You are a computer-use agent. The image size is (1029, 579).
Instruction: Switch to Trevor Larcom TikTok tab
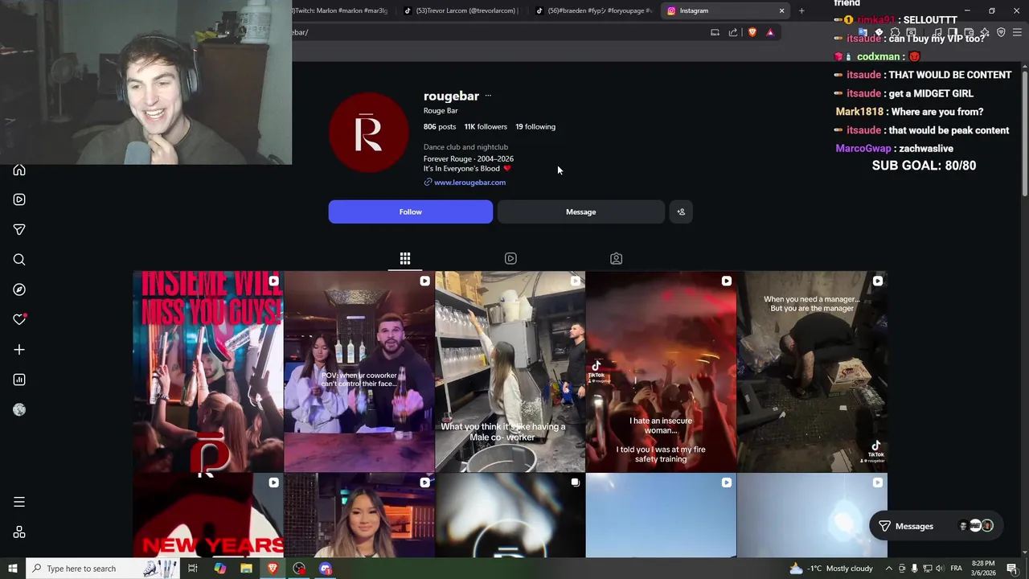point(462,10)
